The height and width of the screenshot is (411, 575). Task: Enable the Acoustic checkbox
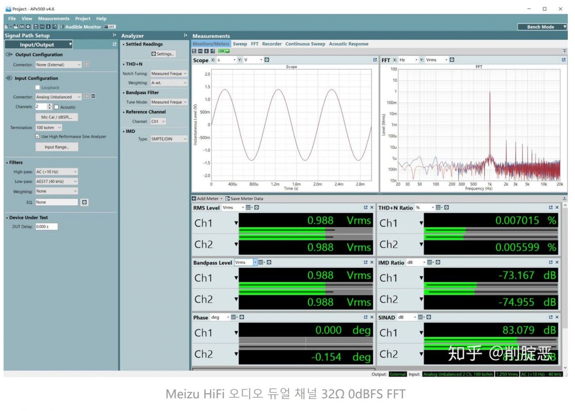56,107
